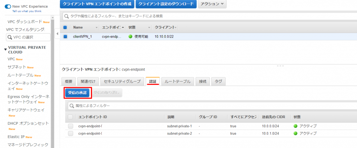The image size is (357, 148).
Task: Open the Tell us what you think link
Action: pyautogui.click(x=27, y=11)
